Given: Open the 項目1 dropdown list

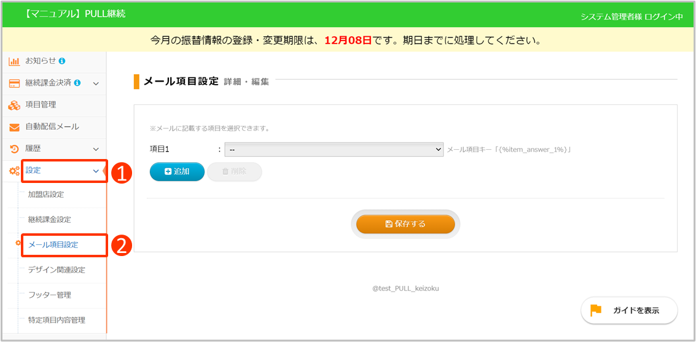Looking at the screenshot, I should click(334, 149).
